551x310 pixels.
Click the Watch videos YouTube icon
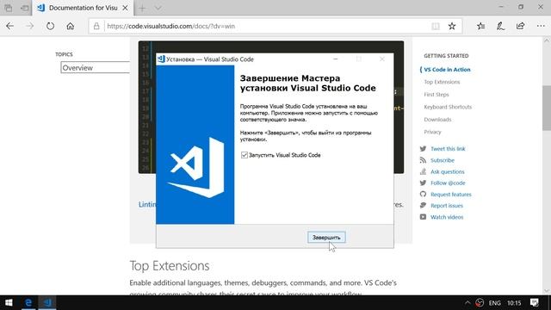pos(423,217)
